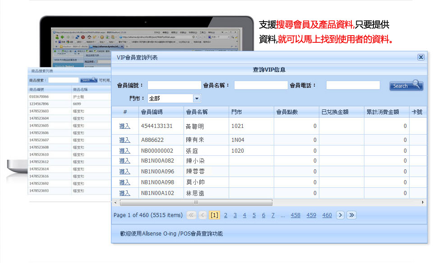Jump to last page arrow icon
Image resolution: width=442 pixels, height=263 pixels.
[351, 215]
